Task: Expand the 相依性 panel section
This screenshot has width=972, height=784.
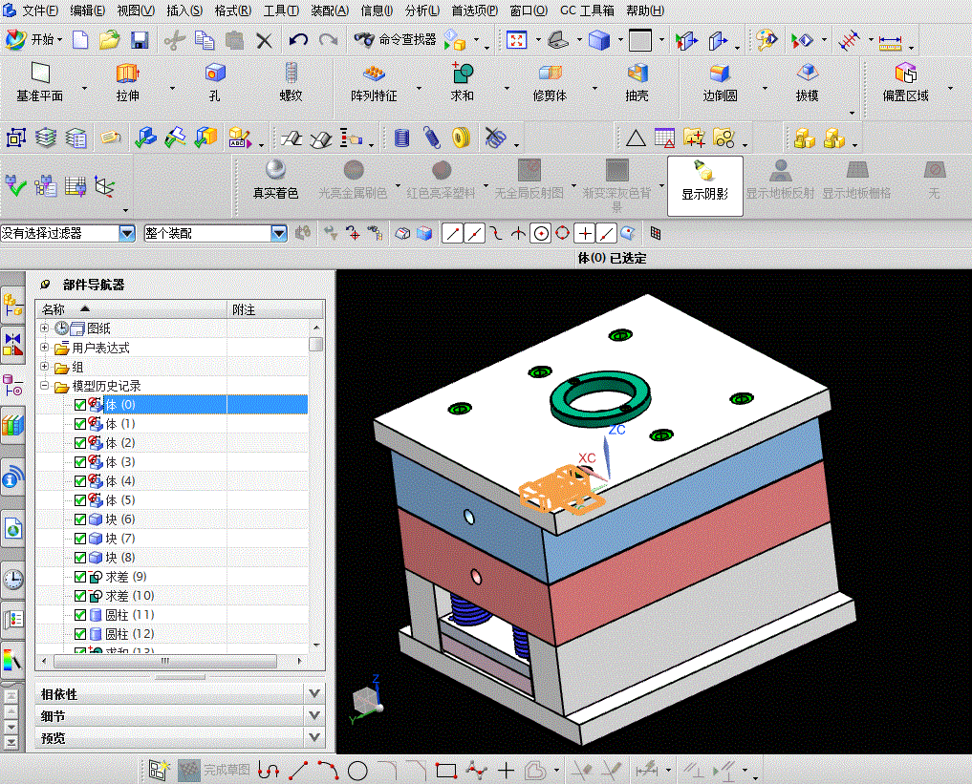Action: 314,693
